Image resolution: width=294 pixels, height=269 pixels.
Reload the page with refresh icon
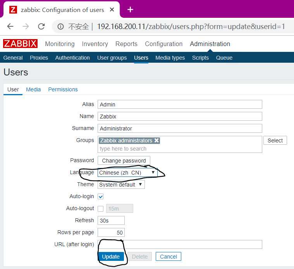click(41, 26)
